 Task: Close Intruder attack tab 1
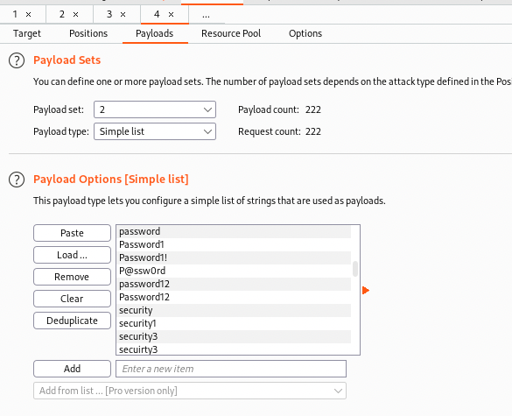coord(28,14)
